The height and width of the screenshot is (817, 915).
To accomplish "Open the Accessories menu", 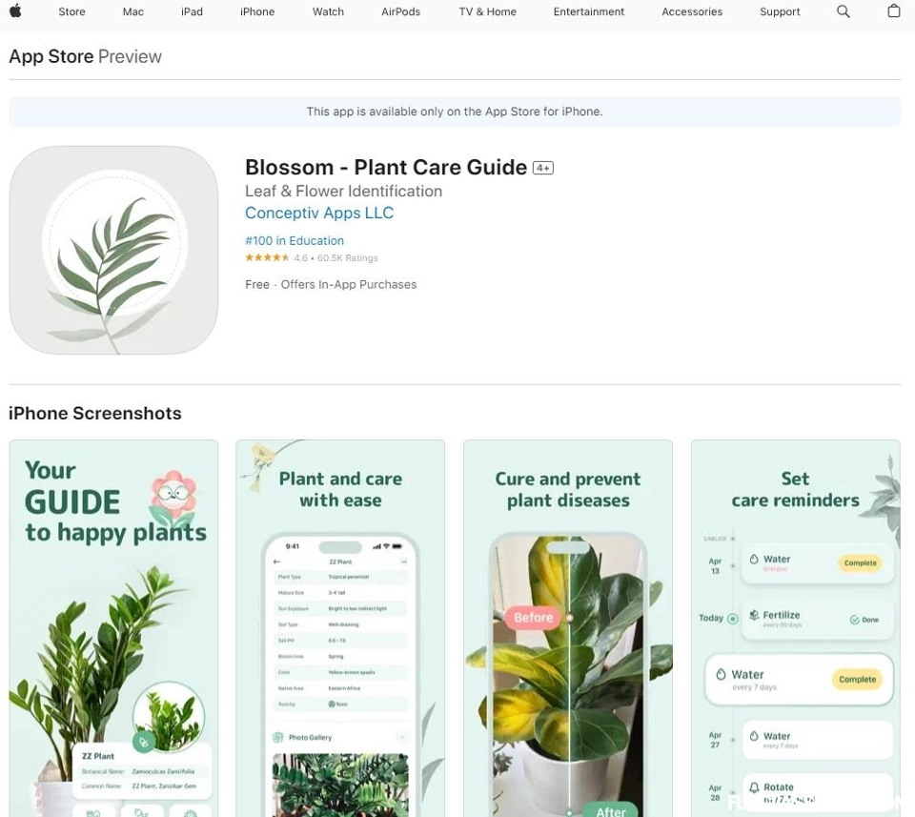I will [x=692, y=11].
